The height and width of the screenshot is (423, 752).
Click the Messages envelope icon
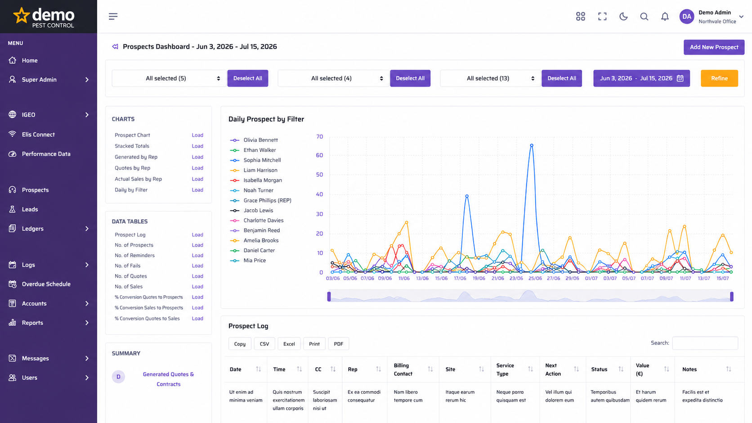pos(12,358)
